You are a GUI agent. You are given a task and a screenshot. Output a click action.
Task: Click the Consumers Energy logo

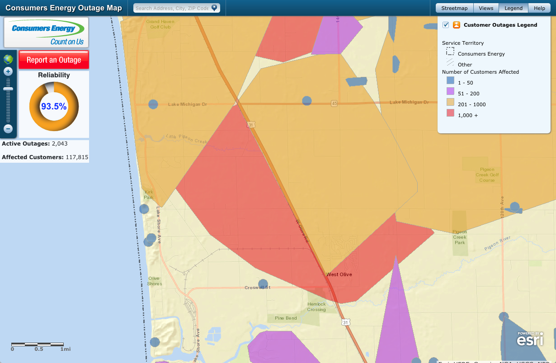(47, 33)
